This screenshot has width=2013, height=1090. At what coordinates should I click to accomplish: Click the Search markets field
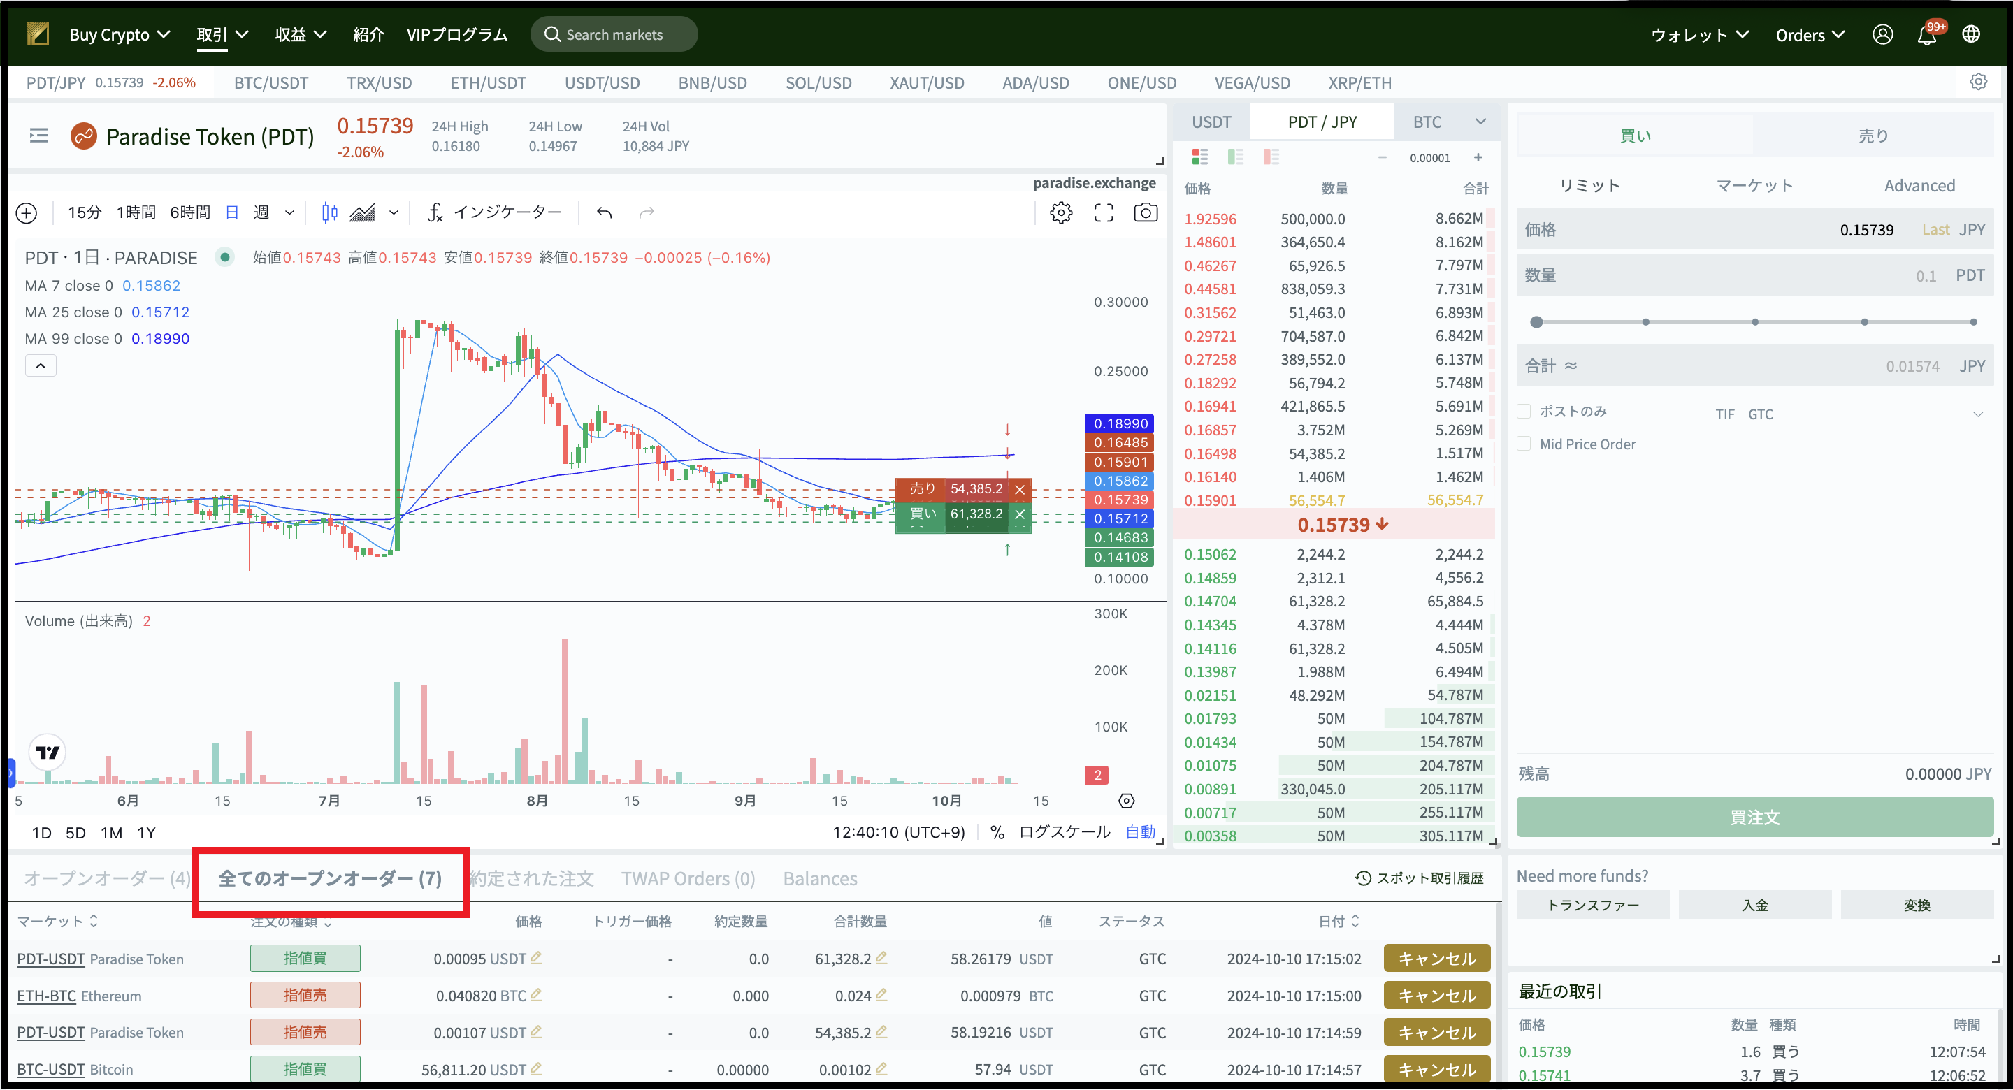614,34
